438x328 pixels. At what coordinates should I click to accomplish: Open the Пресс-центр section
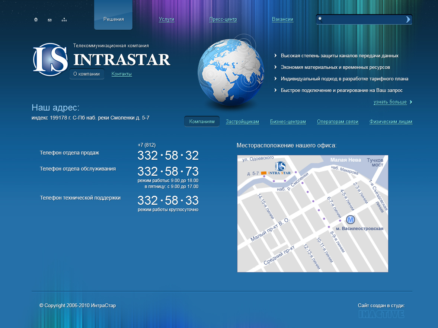tap(223, 19)
